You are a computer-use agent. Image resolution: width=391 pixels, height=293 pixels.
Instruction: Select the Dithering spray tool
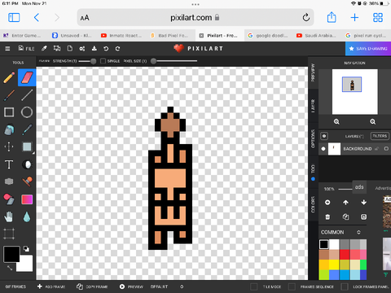(9, 181)
